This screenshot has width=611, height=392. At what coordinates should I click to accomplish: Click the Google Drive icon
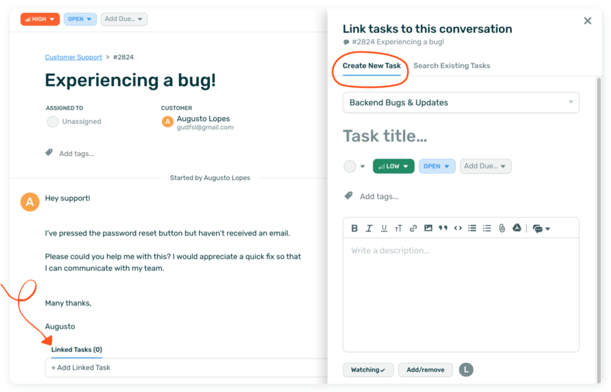point(517,228)
